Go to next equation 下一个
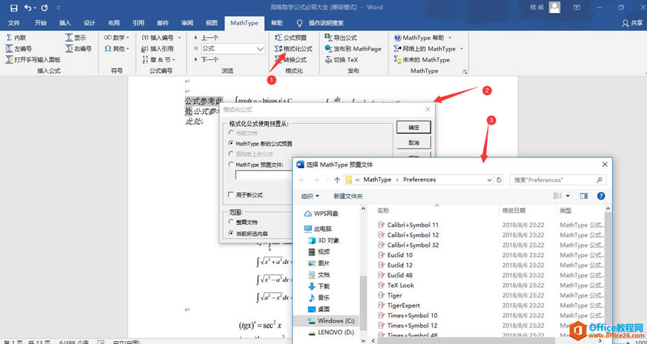Screen dimensions: 647x344 pyautogui.click(x=207, y=59)
